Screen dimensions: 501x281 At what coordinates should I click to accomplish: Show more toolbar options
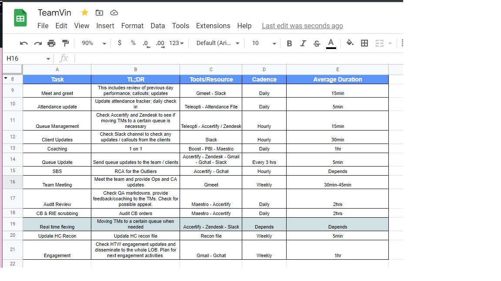point(402,43)
